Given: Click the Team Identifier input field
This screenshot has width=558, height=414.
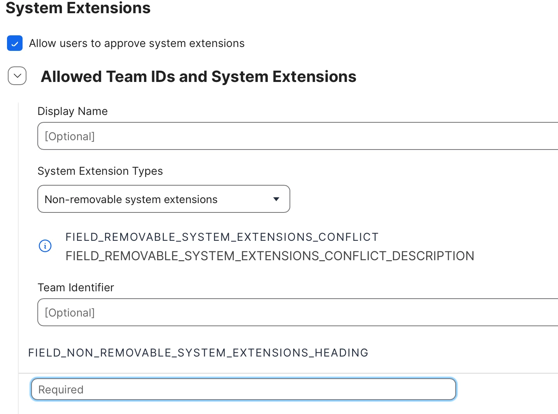Looking at the screenshot, I should click(298, 312).
